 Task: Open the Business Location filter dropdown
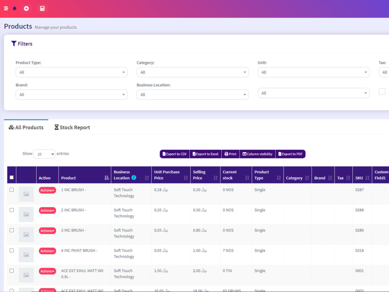tap(193, 95)
